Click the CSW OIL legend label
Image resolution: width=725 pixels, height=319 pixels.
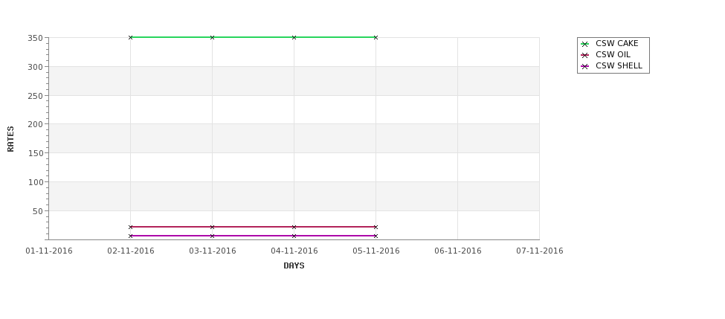[x=613, y=54]
